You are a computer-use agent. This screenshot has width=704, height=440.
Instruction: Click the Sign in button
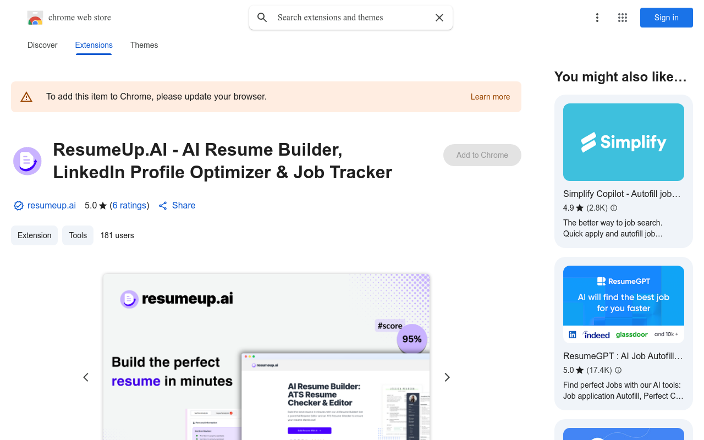pos(667,18)
